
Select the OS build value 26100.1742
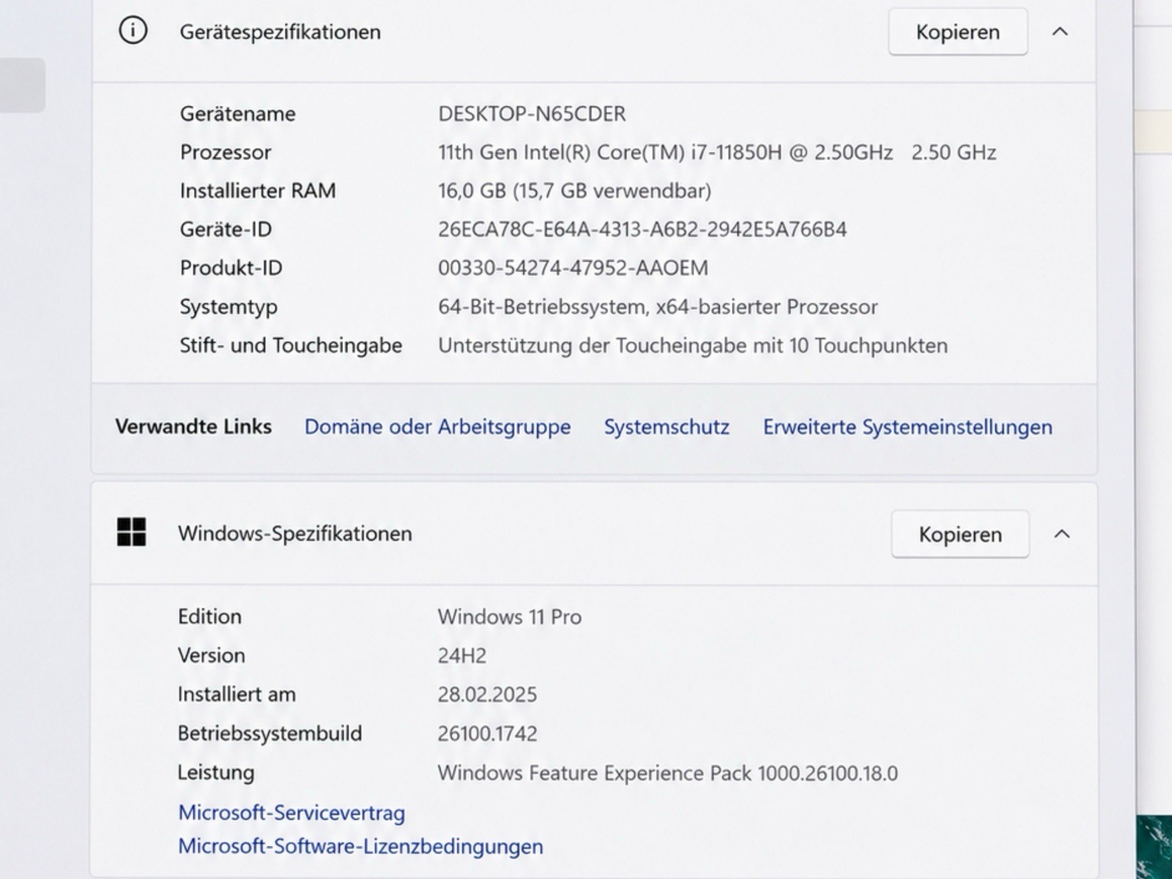pyautogui.click(x=487, y=733)
